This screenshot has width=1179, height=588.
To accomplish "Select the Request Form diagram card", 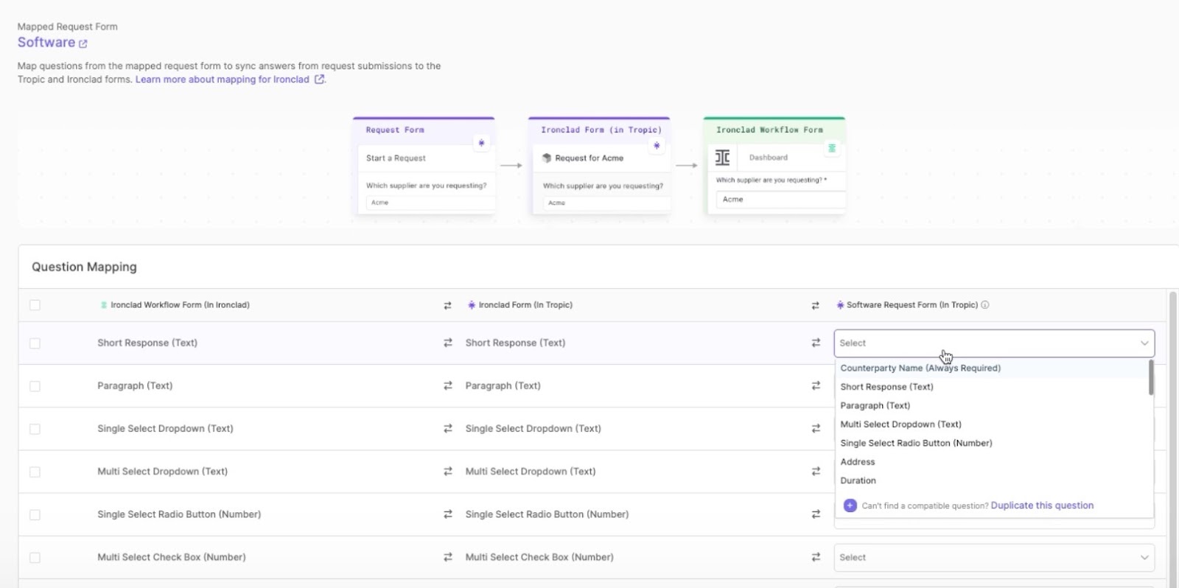I will (x=424, y=165).
